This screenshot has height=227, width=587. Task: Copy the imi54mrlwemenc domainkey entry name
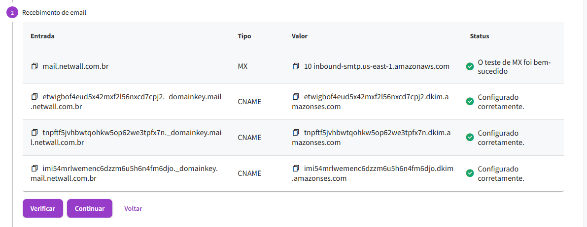(35, 169)
